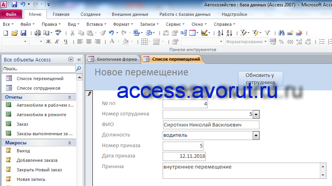Click the New record icon
This screenshot has height=186, width=332.
click(290, 33)
